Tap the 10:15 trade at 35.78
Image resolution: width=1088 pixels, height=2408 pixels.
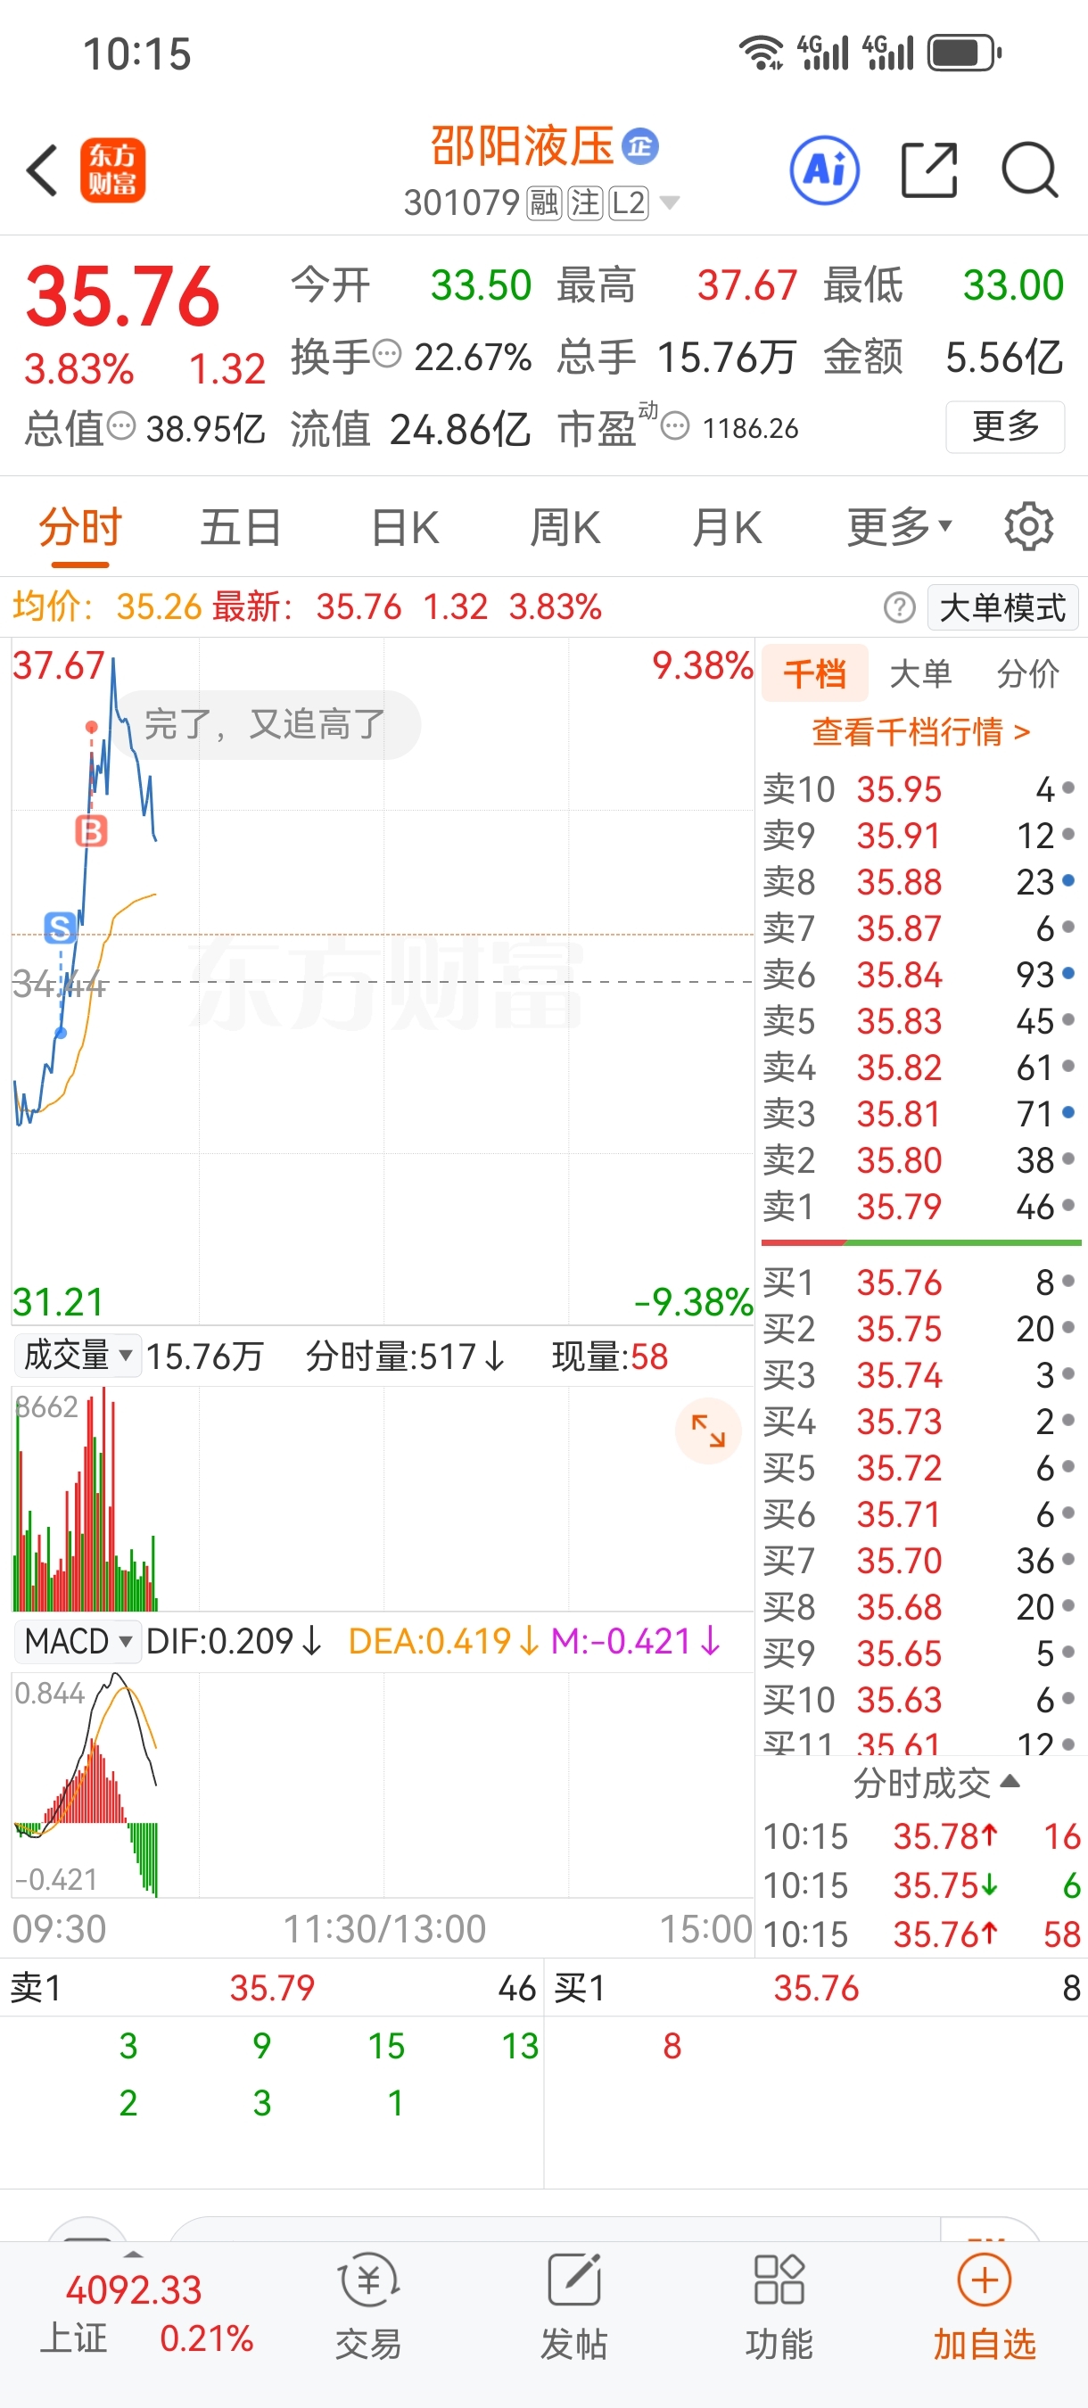click(921, 1836)
